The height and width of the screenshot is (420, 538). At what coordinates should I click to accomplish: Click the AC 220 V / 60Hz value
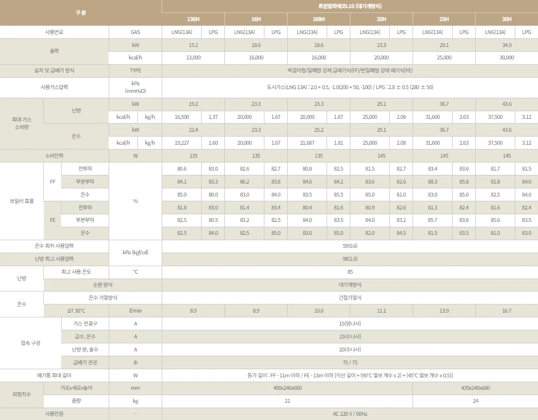tap(350, 414)
